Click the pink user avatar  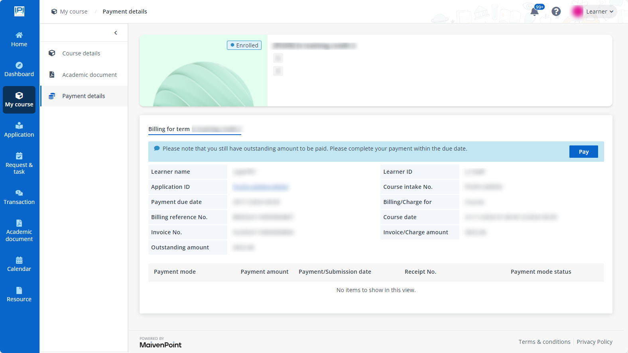pyautogui.click(x=577, y=12)
